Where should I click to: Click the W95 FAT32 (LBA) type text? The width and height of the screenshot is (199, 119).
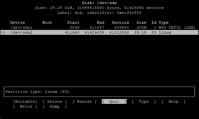click(x=177, y=27)
